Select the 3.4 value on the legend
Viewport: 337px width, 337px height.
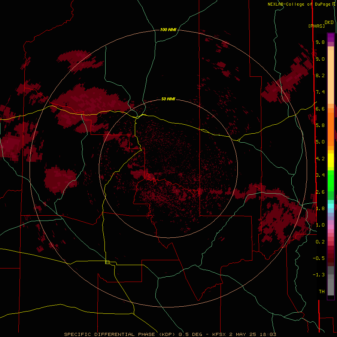coord(320,175)
